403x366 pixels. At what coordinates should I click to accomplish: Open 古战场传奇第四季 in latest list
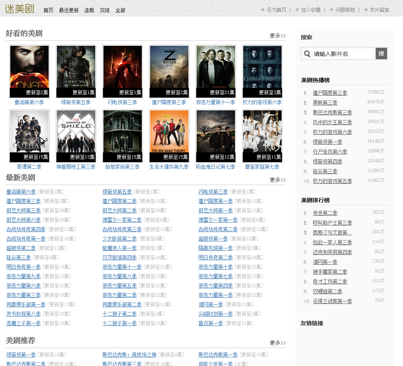(26, 229)
